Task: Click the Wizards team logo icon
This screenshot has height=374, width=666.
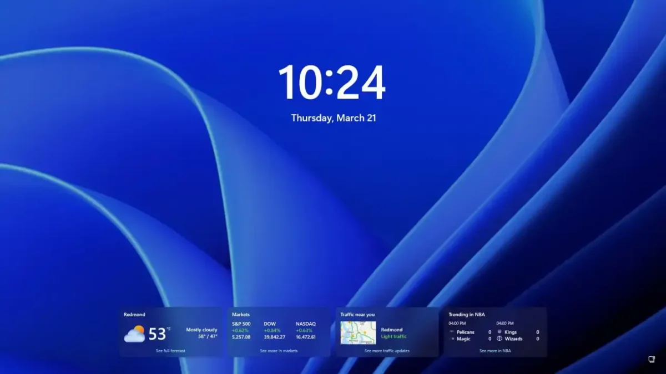Action: point(500,339)
